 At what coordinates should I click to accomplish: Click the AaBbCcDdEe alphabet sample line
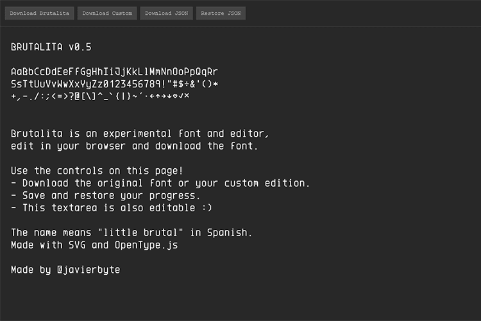coord(114,71)
